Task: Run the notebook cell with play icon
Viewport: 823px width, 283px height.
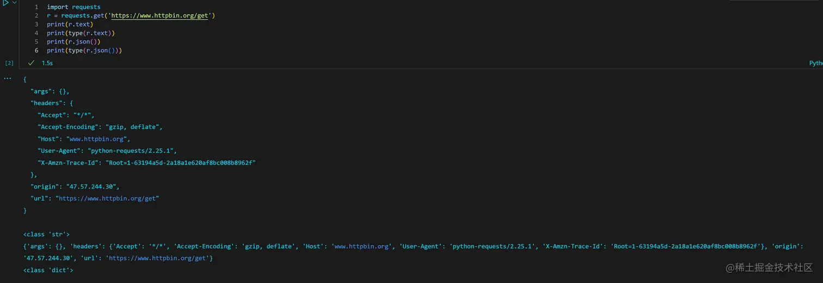Action: coord(5,3)
